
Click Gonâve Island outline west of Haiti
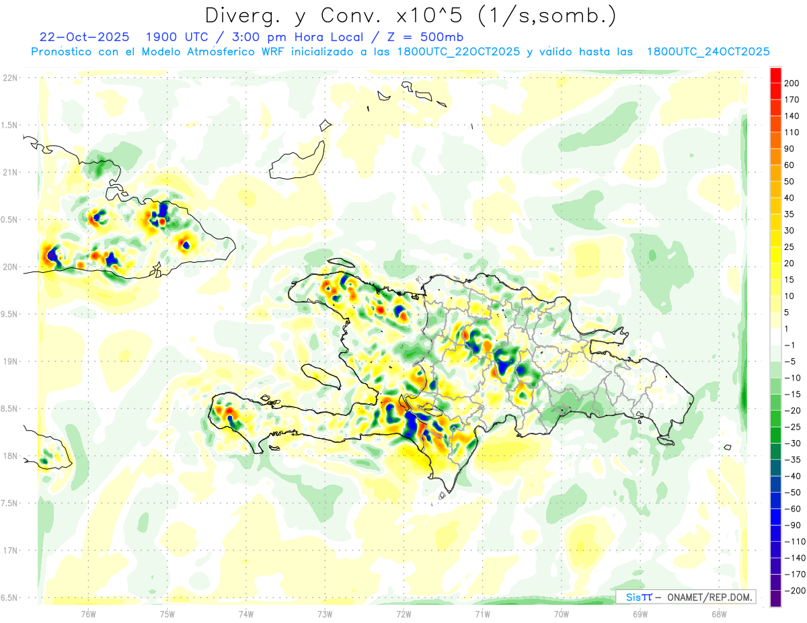(x=321, y=375)
